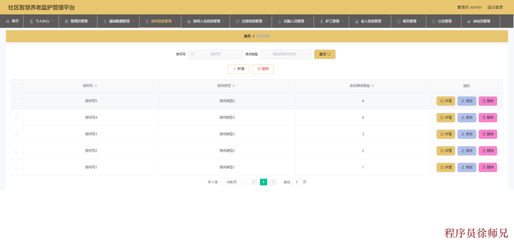
Task: Click the 查询 search button
Action: click(x=325, y=54)
